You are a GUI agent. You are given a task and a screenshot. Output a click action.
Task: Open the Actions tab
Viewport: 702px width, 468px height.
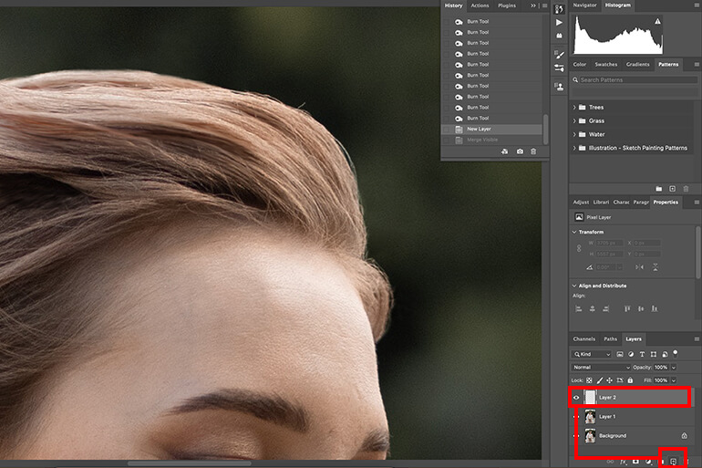pyautogui.click(x=480, y=5)
